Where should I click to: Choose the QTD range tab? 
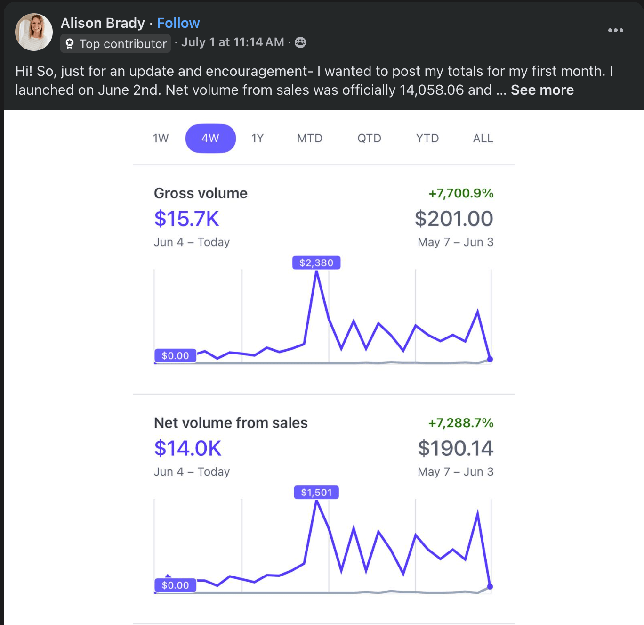click(369, 138)
